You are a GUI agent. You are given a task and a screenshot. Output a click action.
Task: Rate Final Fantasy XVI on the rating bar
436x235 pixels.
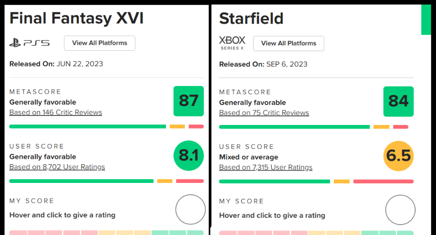pos(106,233)
